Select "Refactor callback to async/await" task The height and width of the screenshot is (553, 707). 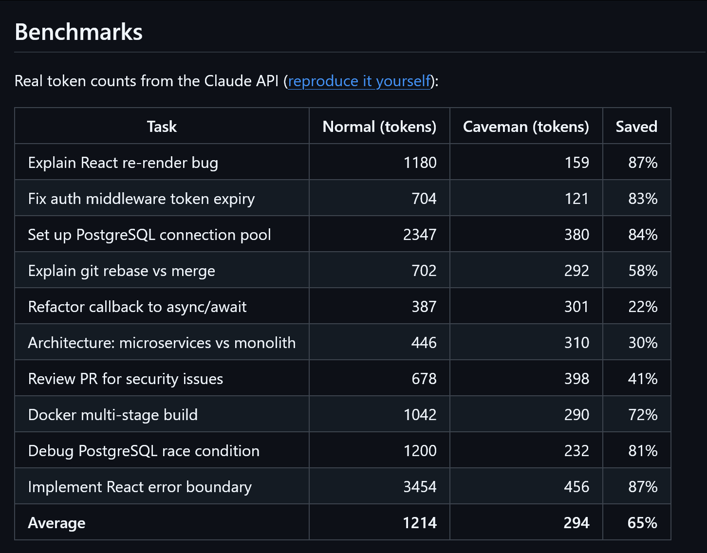click(x=137, y=307)
